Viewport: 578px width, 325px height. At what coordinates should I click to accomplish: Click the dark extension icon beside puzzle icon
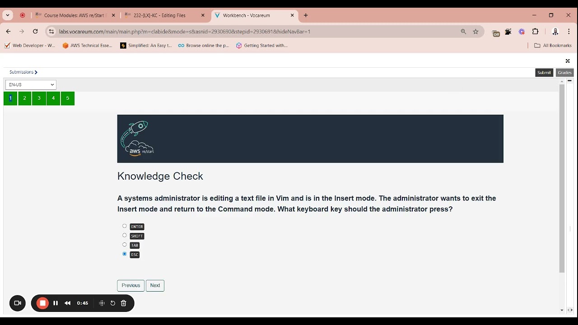coord(508,32)
